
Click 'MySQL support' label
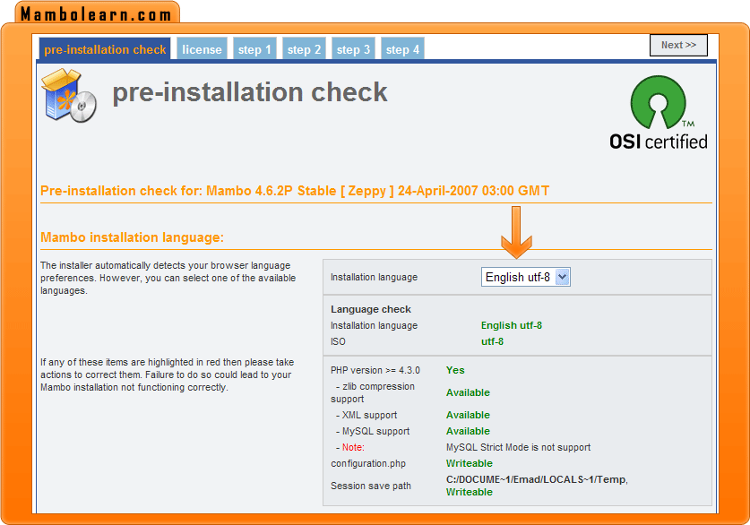(373, 431)
